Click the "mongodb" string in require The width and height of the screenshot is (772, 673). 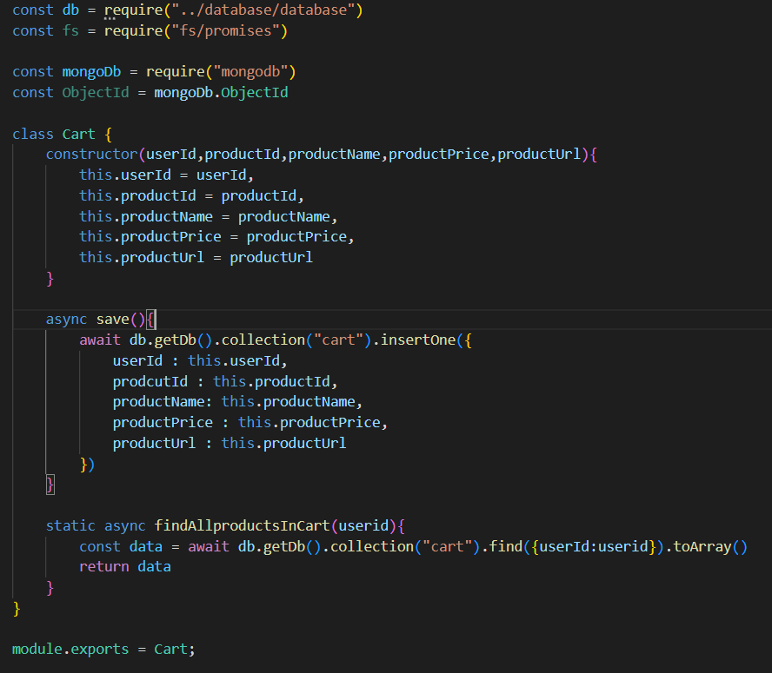click(x=250, y=72)
